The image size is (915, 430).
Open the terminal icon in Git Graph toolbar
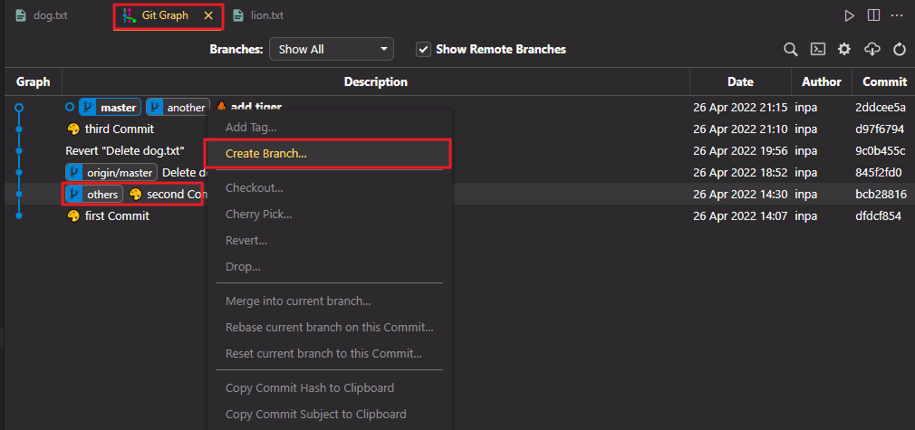coord(818,50)
